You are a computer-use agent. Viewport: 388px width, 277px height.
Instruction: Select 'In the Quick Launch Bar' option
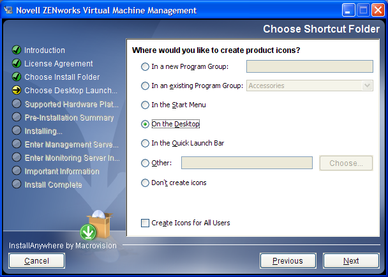tap(145, 143)
